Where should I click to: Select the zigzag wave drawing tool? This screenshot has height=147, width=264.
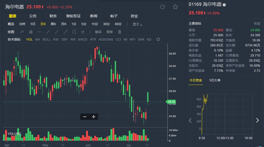coord(22,32)
